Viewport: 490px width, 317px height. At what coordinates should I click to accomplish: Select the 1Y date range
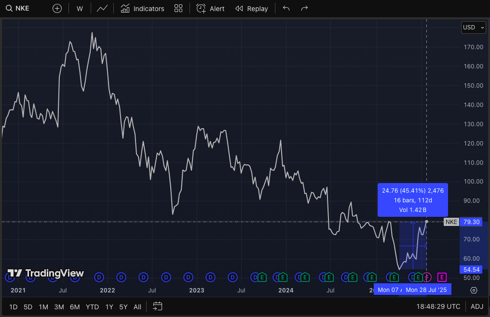tap(109, 307)
